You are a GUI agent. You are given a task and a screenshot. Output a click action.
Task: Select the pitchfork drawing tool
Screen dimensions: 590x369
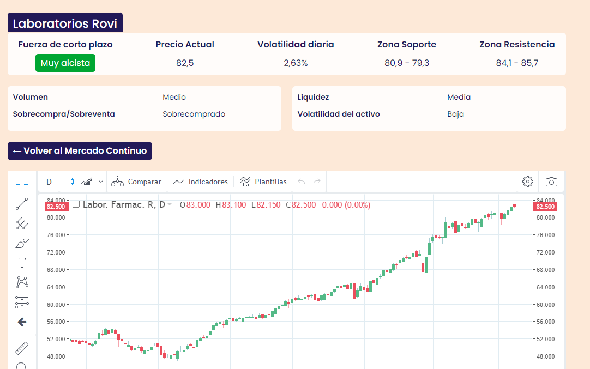coord(22,224)
